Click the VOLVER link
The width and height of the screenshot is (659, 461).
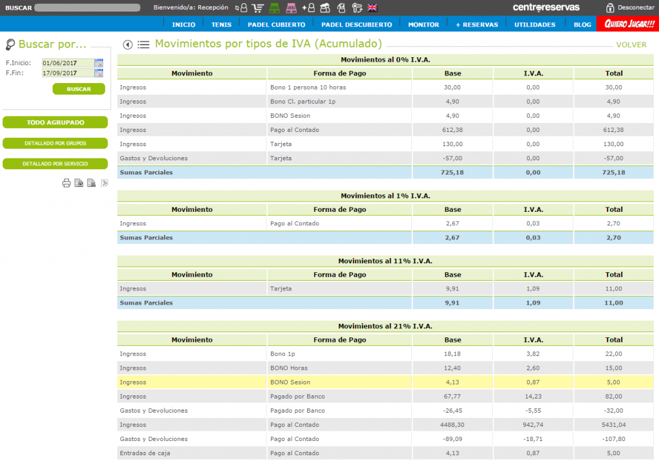click(x=631, y=45)
